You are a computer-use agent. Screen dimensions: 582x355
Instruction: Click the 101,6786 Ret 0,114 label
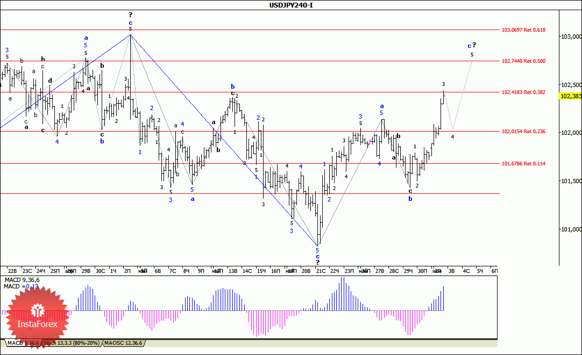click(523, 164)
